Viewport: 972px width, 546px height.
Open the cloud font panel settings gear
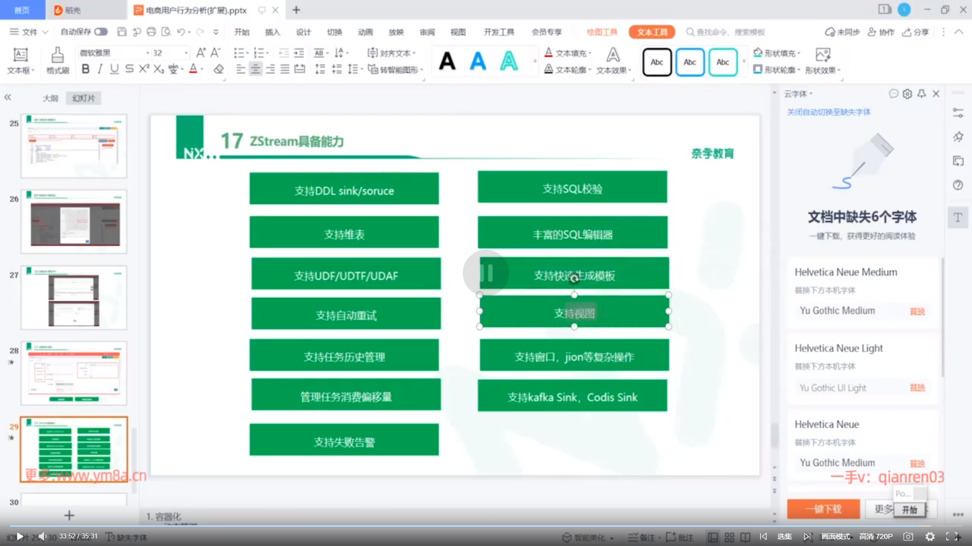(x=907, y=94)
